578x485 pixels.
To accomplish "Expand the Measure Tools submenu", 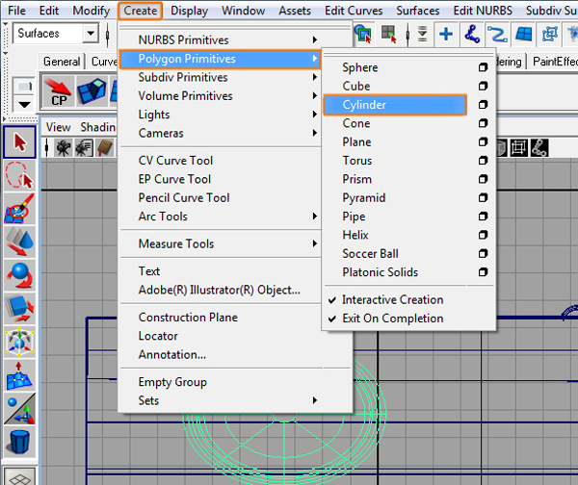I will (x=220, y=243).
